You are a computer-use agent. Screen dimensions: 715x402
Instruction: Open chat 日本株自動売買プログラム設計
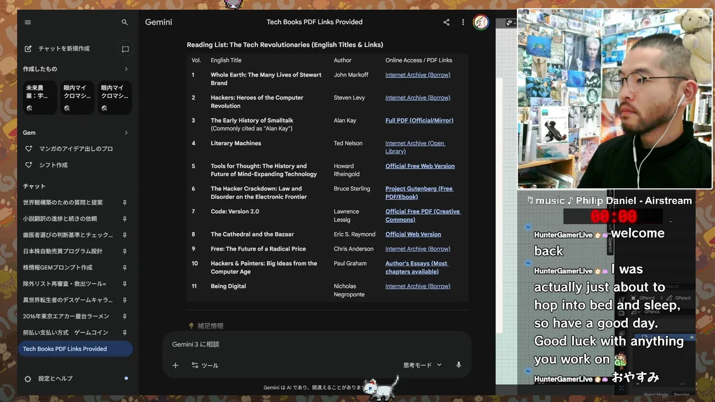coord(63,251)
